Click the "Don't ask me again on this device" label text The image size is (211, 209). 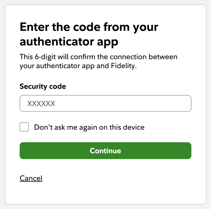tap(89, 127)
